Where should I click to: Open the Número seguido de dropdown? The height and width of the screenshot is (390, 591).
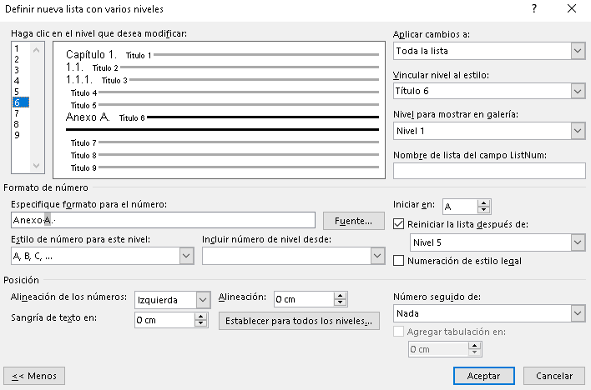click(x=578, y=313)
